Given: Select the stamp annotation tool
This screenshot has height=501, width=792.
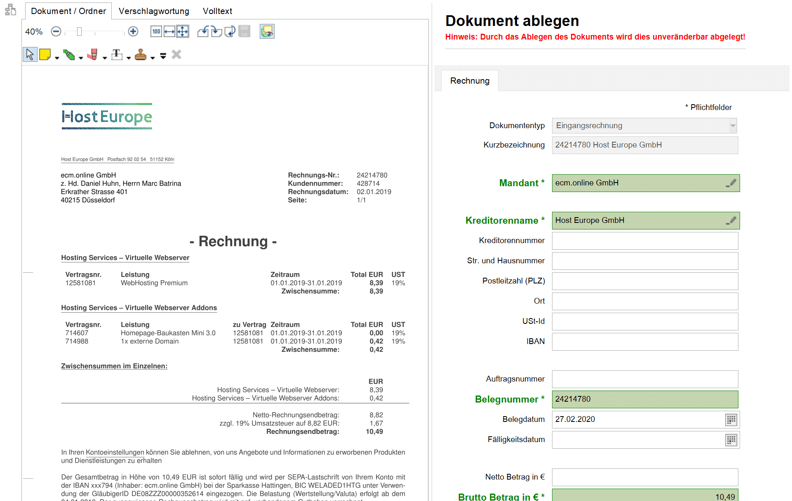Looking at the screenshot, I should 141,54.
